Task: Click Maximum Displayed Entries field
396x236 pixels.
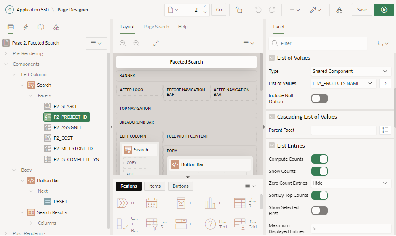Action: click(351, 229)
